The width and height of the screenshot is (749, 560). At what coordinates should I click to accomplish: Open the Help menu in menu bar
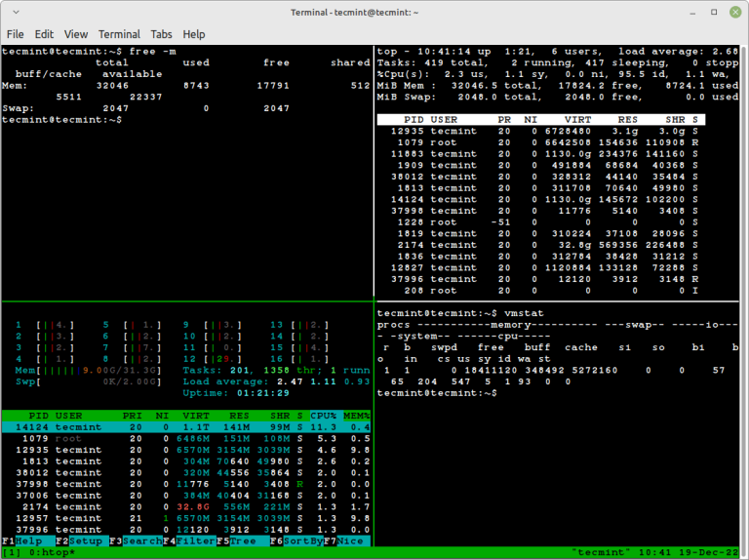[x=195, y=34]
